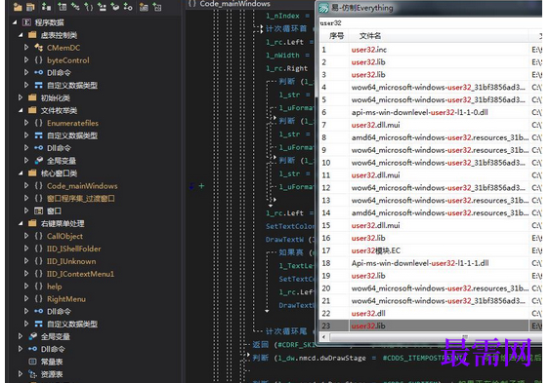Click the Everything window title icon

coord(323,8)
